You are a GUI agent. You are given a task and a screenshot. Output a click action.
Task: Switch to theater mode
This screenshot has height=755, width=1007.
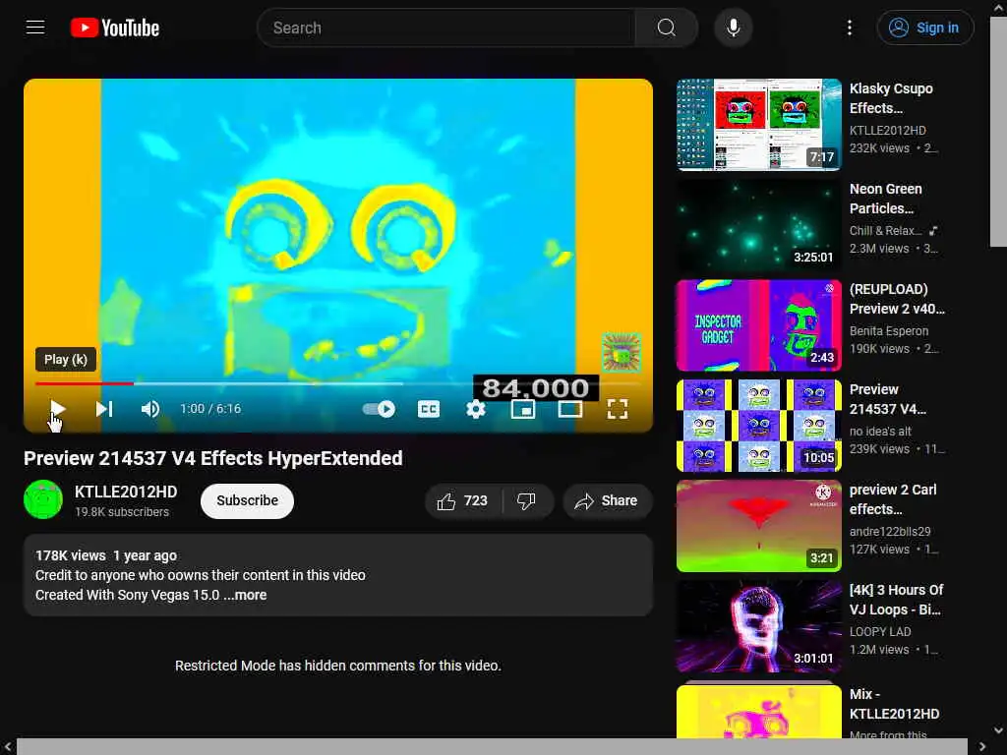tap(570, 409)
